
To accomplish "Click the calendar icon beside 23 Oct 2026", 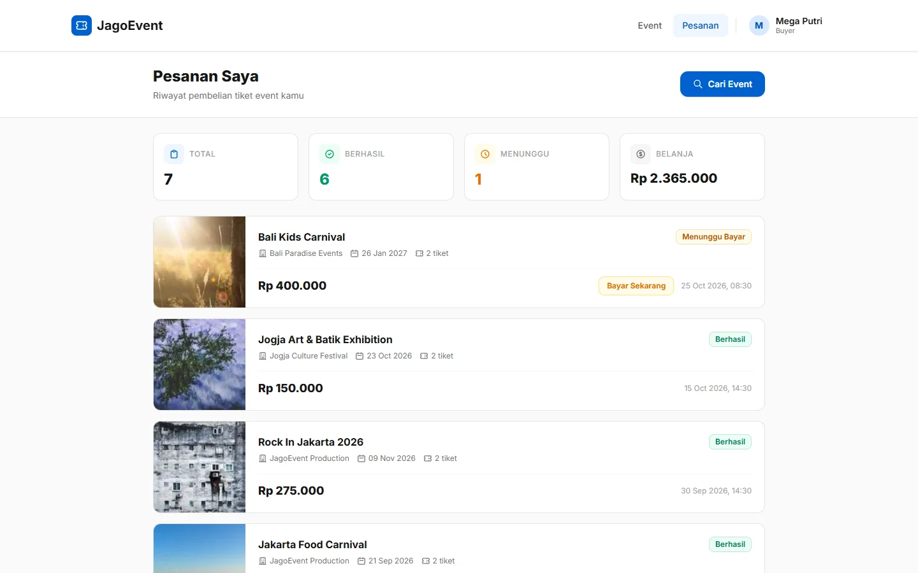I will click(360, 356).
